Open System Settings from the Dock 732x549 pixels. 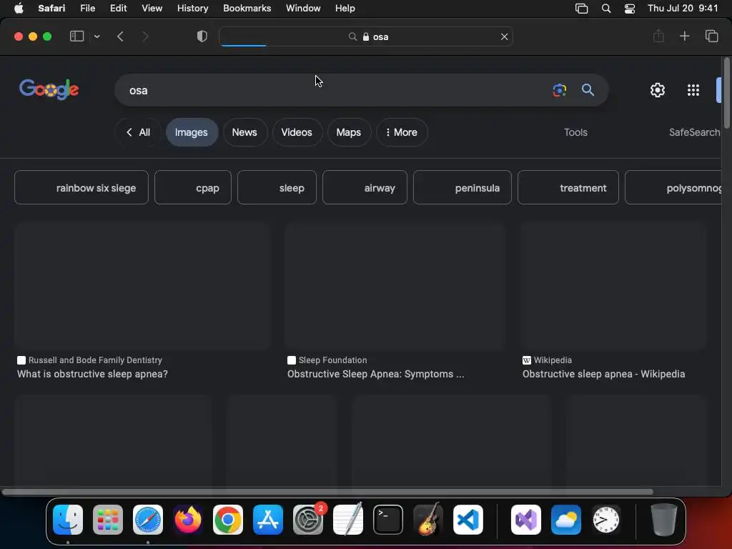point(308,520)
